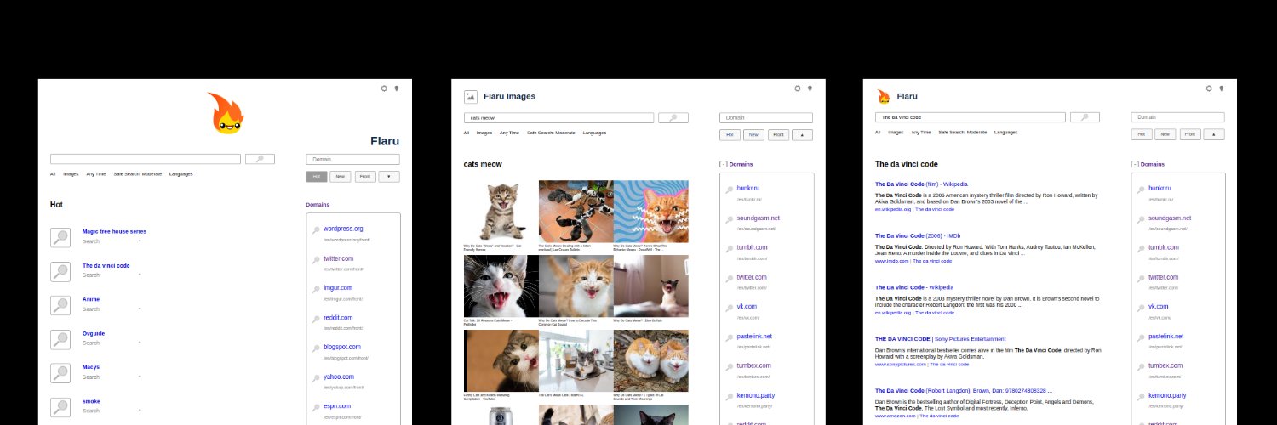
Task: Click the search magnifier button on the home page
Action: pyautogui.click(x=260, y=159)
